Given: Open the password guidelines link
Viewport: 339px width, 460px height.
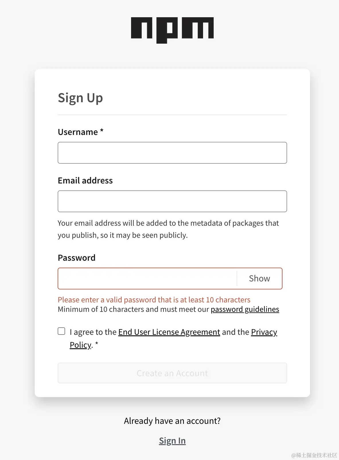Looking at the screenshot, I should coord(245,309).
